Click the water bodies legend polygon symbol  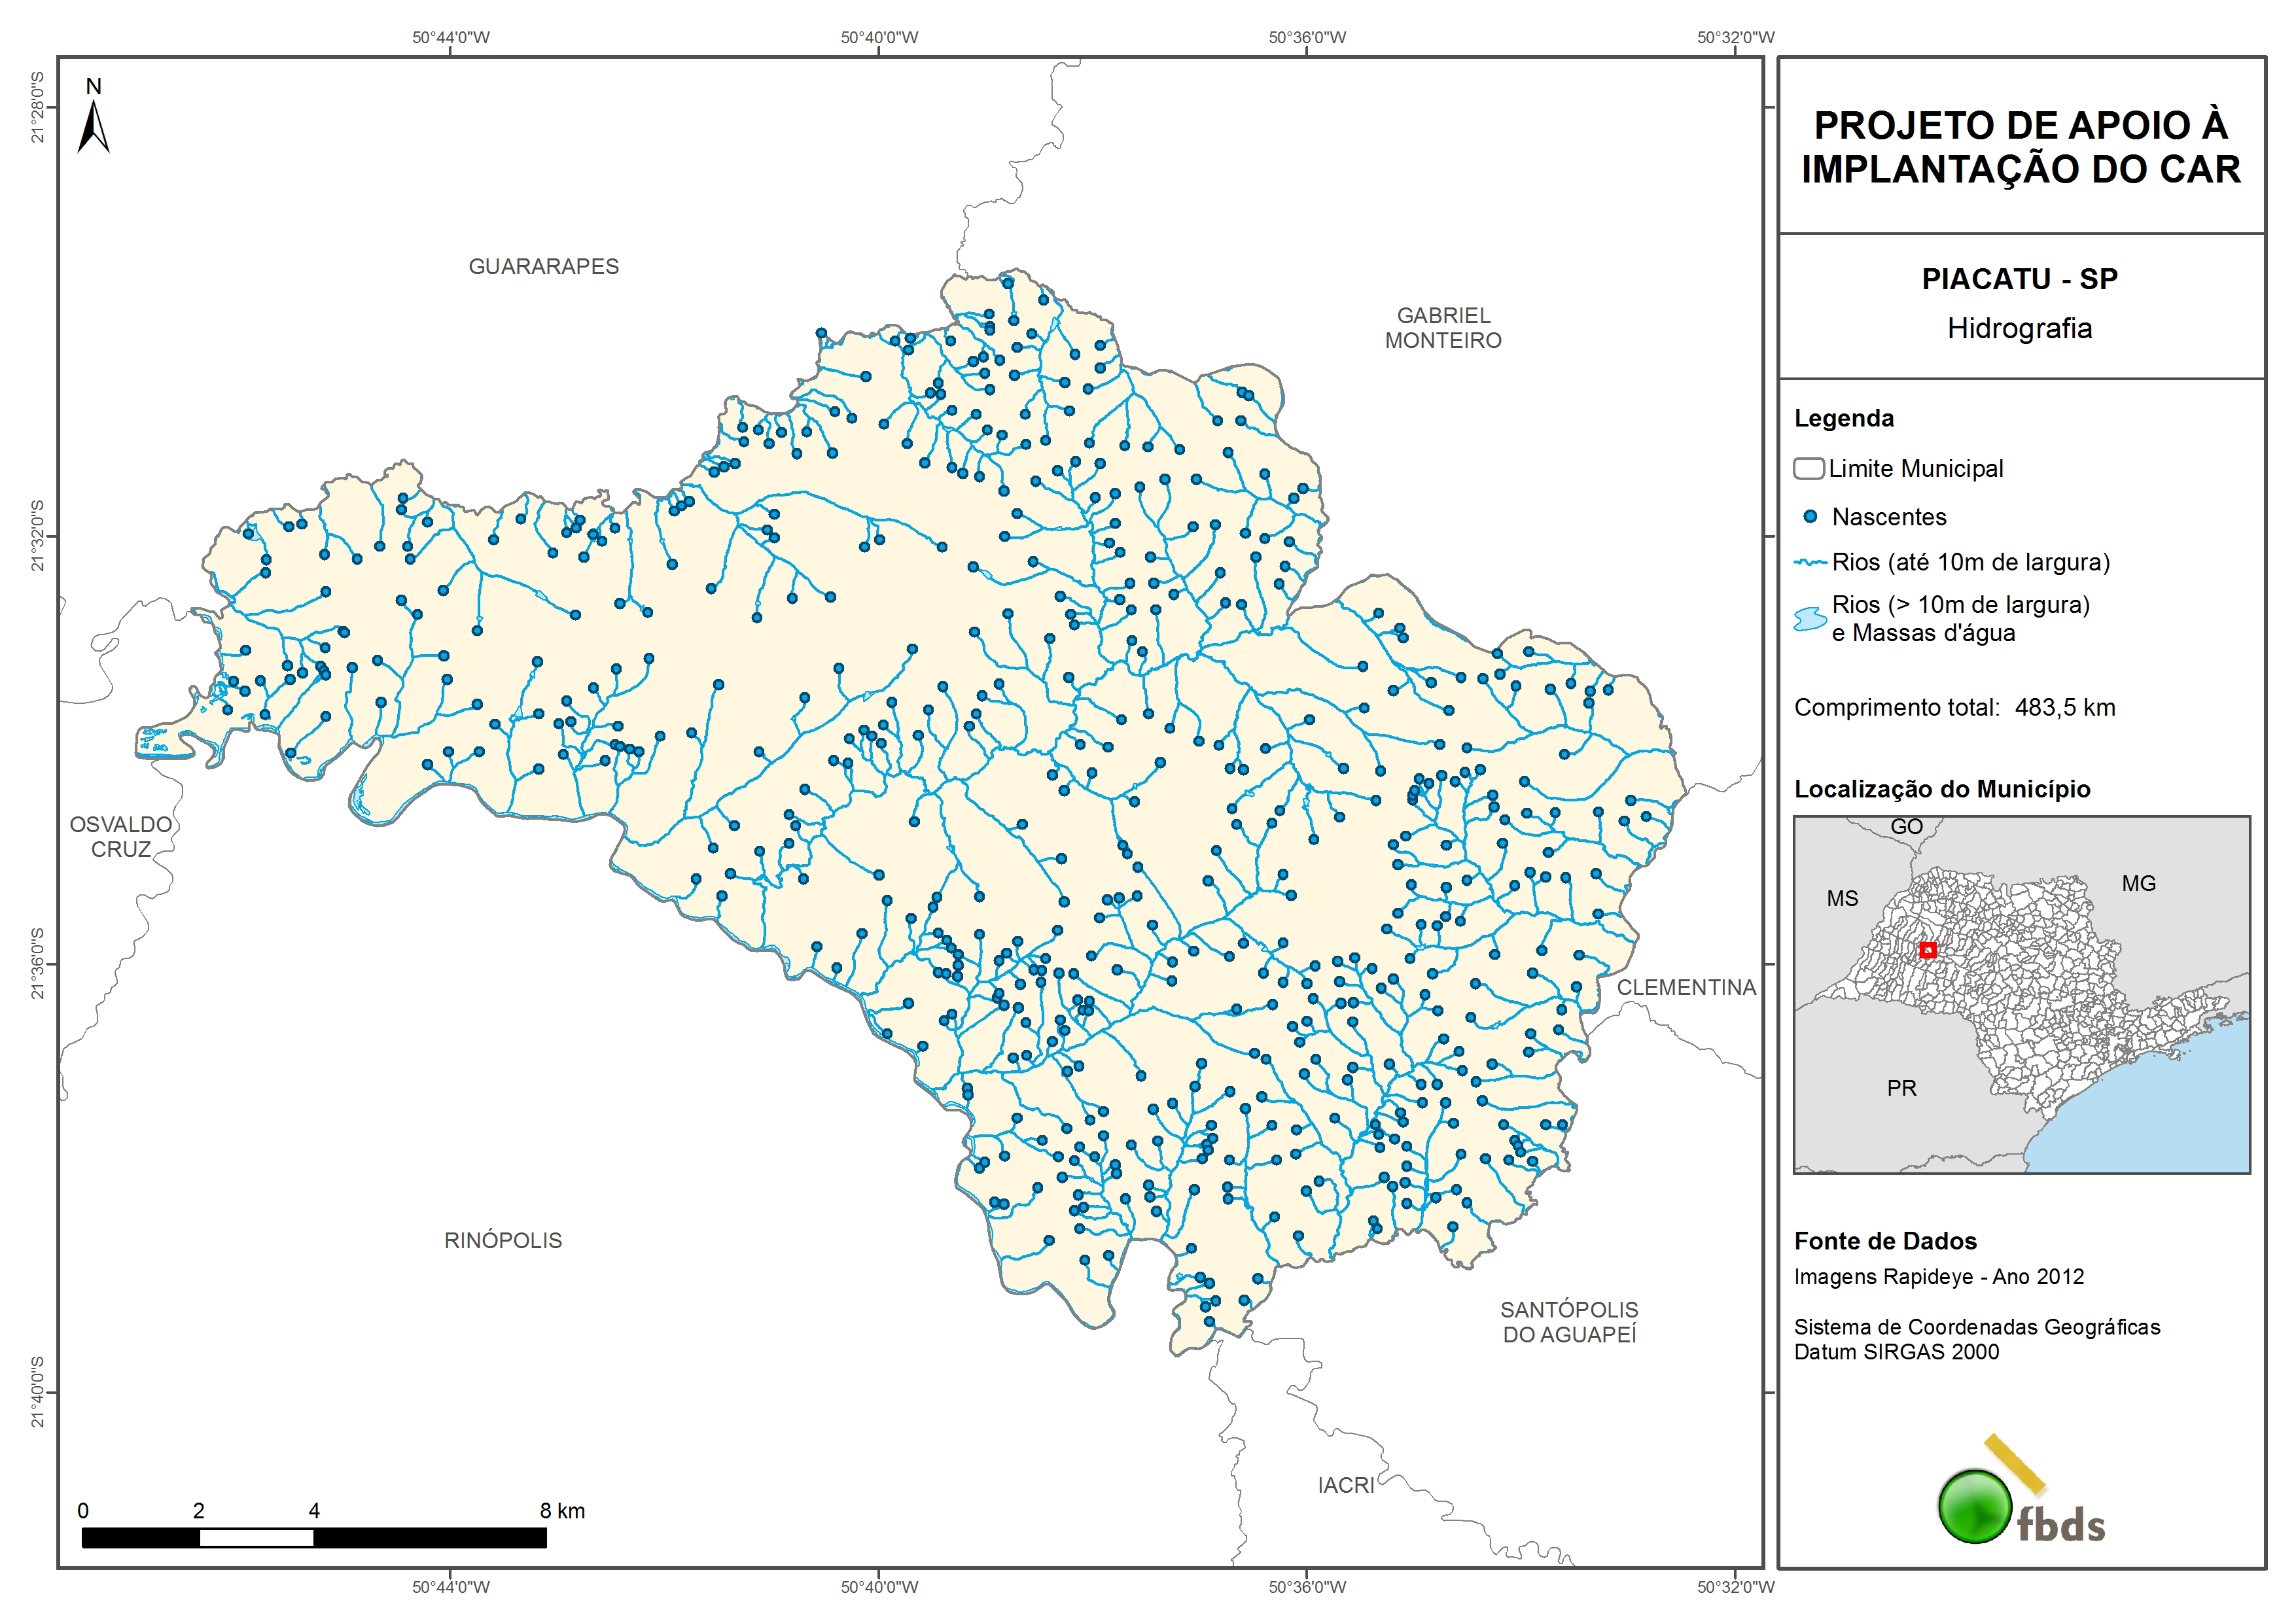tap(1810, 618)
